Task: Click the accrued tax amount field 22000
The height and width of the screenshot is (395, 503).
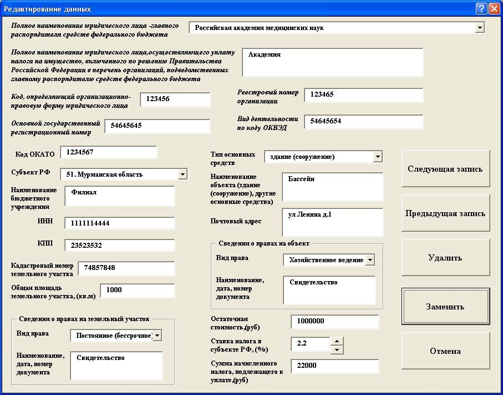Action: [x=335, y=367]
